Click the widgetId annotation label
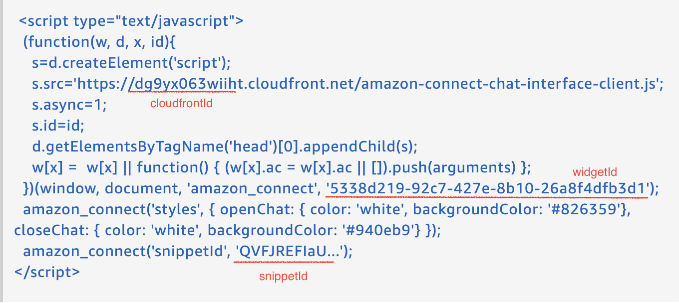This screenshot has height=303, width=679. (x=595, y=172)
